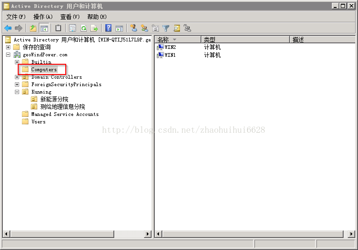Collapse the Kunming organizational unit
Viewport: 358px width, 250px height.
tap(17, 92)
